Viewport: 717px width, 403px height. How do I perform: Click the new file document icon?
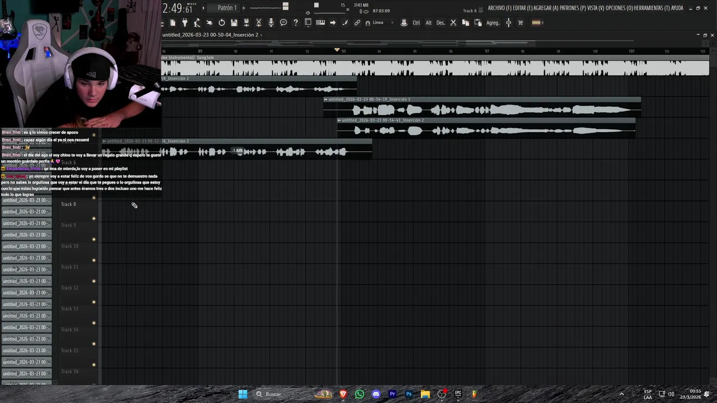pos(173,23)
